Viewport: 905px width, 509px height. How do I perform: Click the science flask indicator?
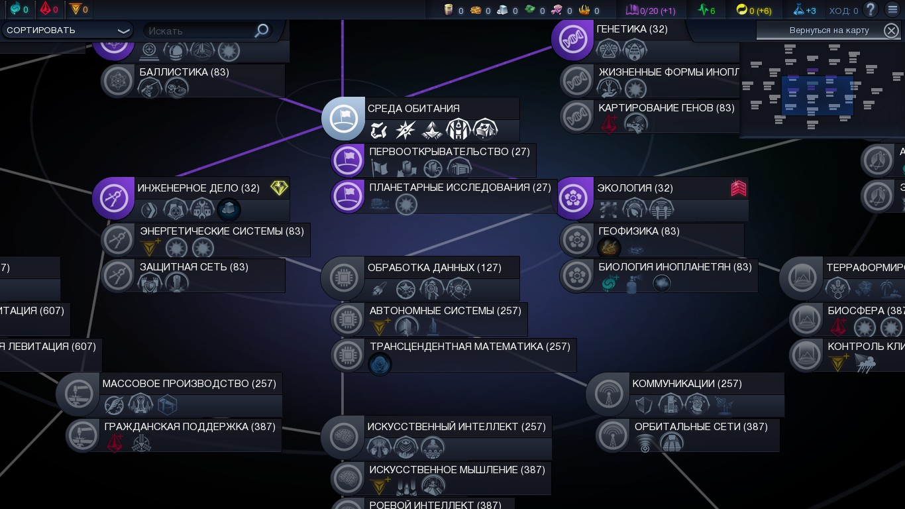[x=804, y=10]
